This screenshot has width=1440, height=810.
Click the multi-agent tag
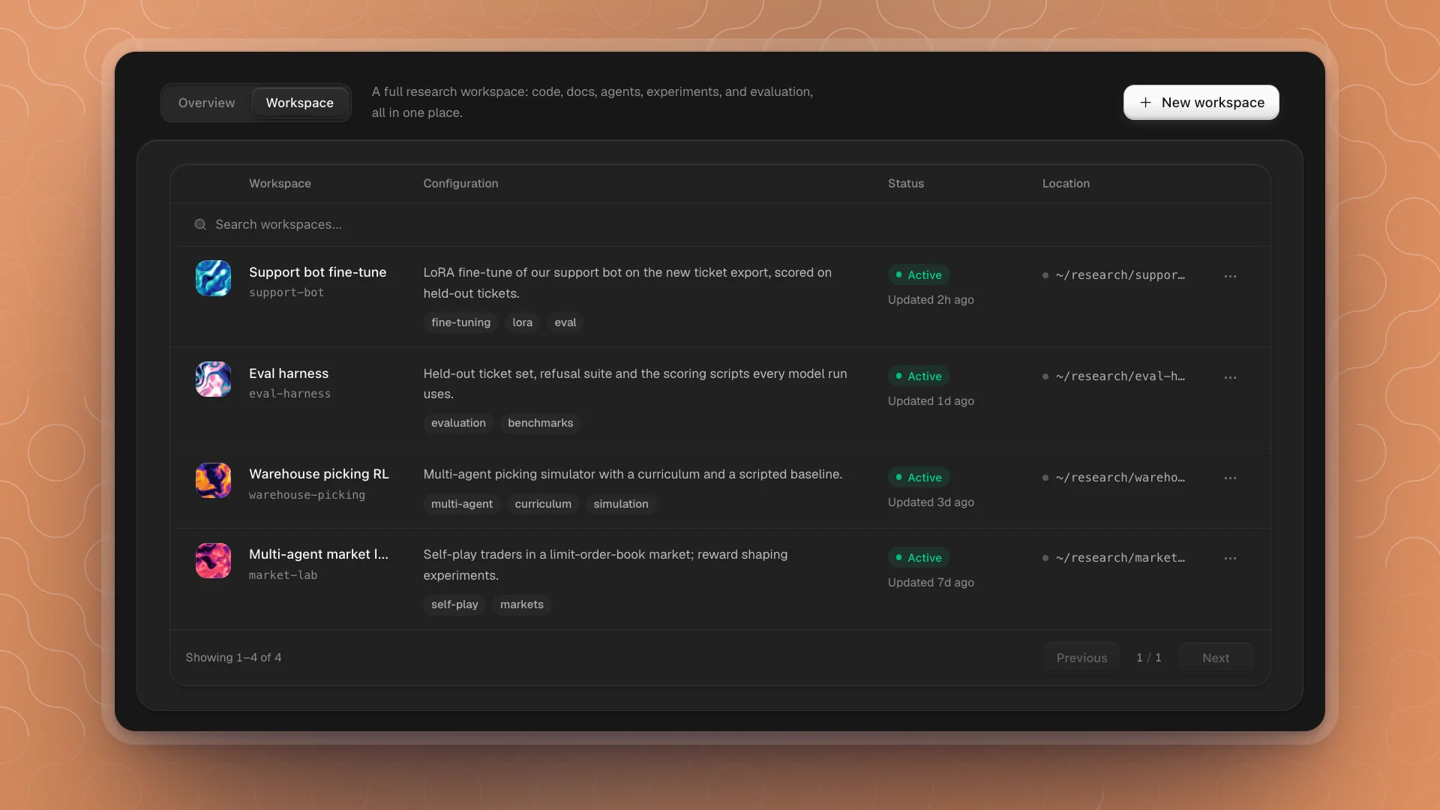point(462,504)
